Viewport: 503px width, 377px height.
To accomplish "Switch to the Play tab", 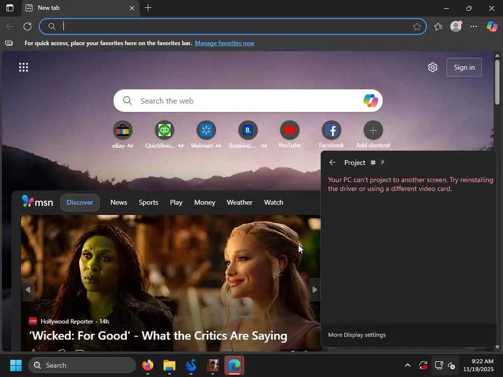I will click(176, 203).
